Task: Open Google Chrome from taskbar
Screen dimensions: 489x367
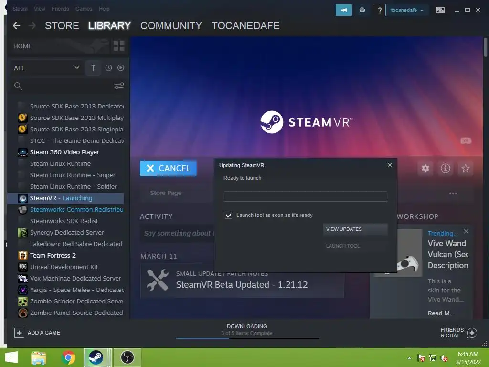Action: pyautogui.click(x=68, y=357)
